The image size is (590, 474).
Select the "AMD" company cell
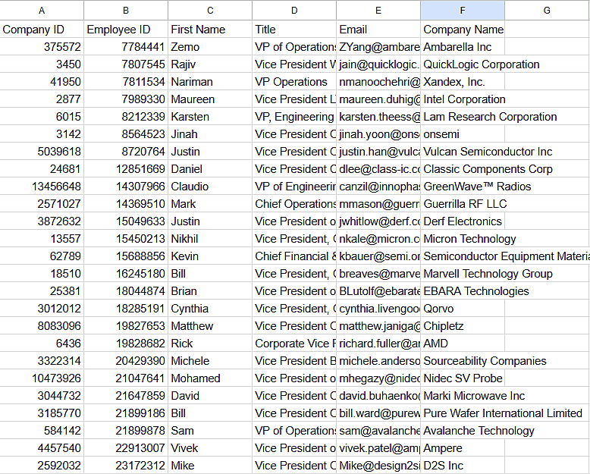tap(463, 344)
